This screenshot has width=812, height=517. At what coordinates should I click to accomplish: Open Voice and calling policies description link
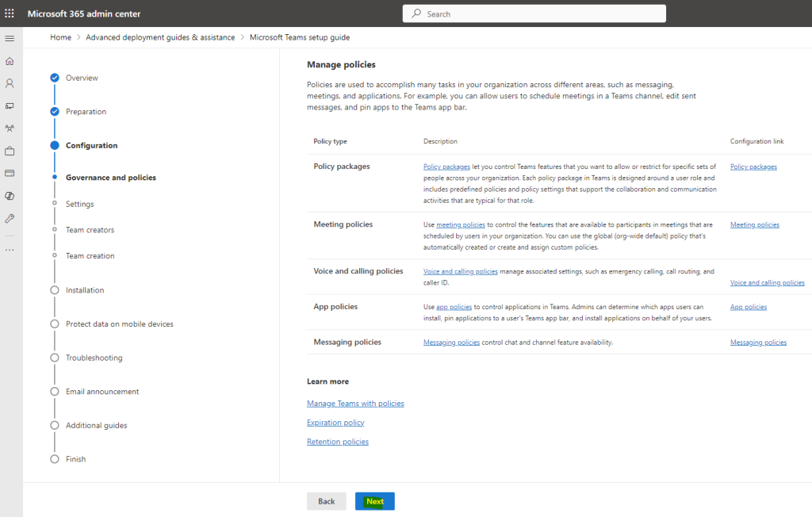461,271
